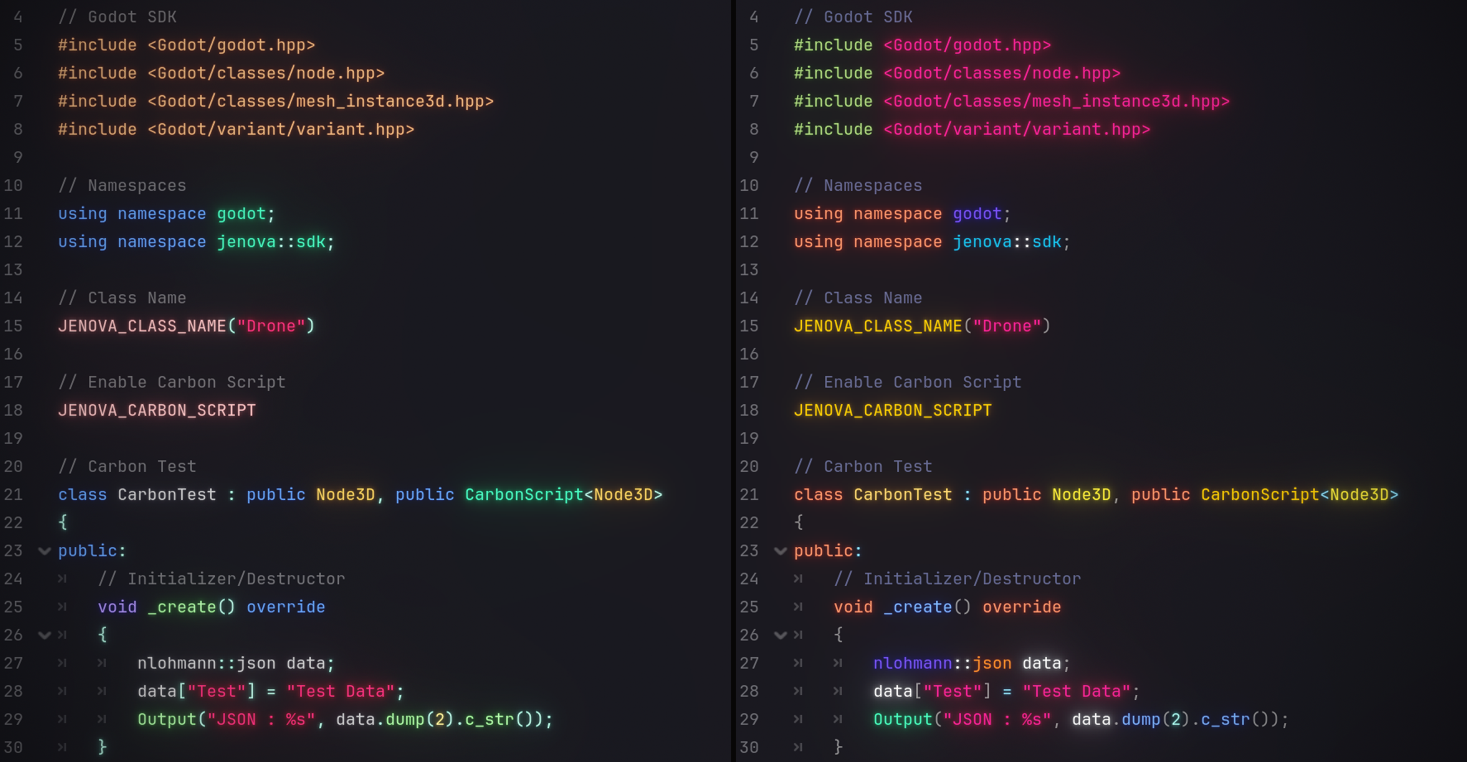Viewport: 1467px width, 762px height.
Task: Click '// Carbon Test' comment in right pane
Action: click(x=863, y=467)
